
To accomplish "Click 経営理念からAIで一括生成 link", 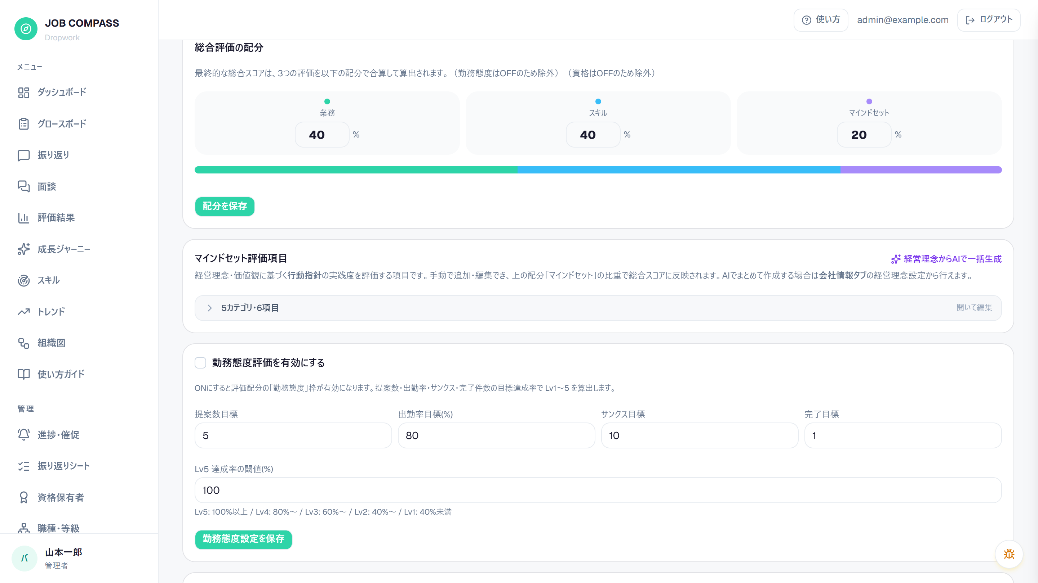I will 946,259.
